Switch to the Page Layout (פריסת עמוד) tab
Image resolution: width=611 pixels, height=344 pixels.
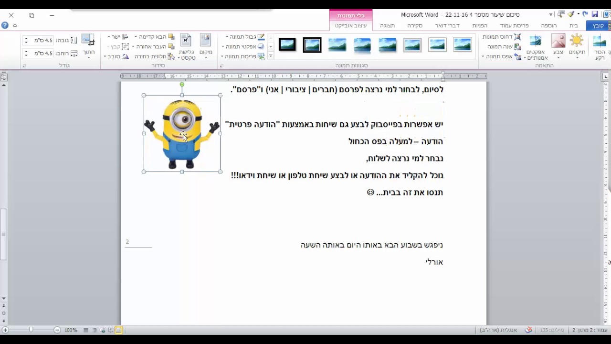click(514, 26)
